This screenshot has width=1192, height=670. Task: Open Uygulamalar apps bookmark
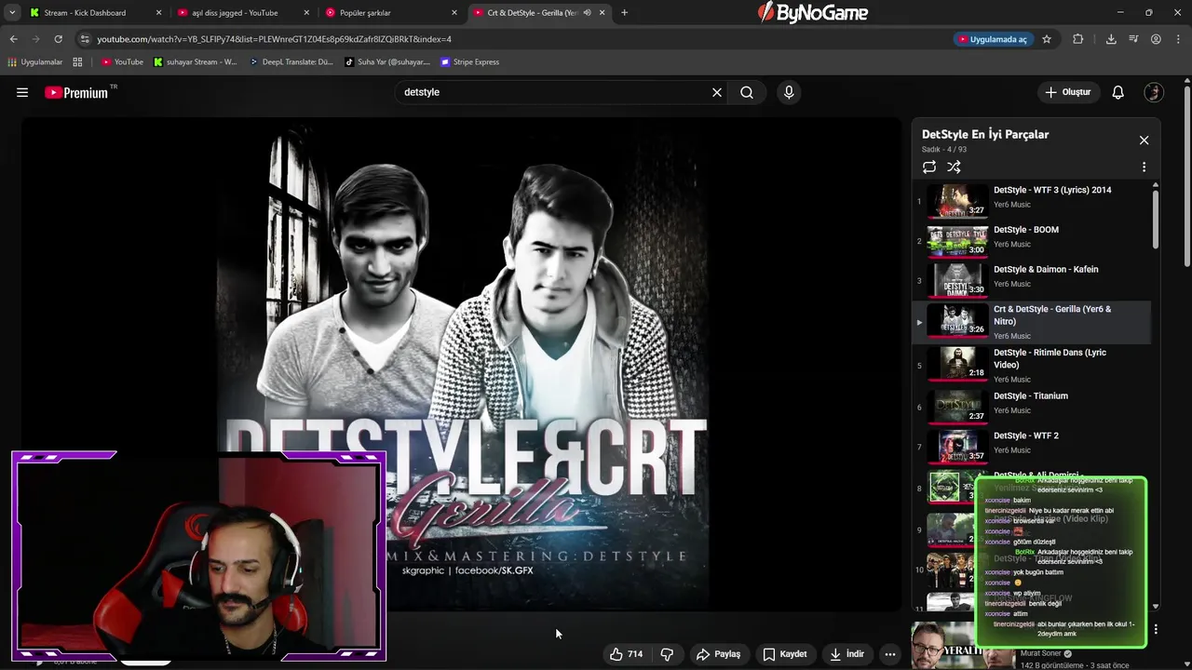tap(35, 62)
